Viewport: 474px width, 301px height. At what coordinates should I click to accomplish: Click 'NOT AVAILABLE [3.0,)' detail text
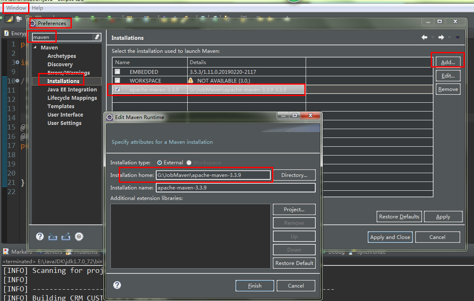coord(224,80)
